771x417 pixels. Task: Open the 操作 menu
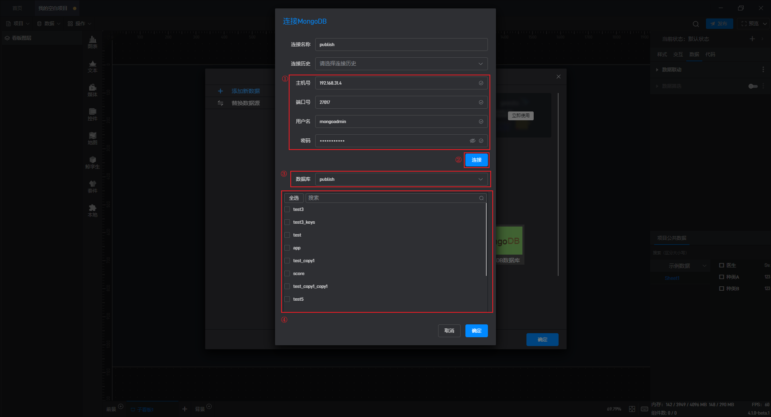[80, 24]
